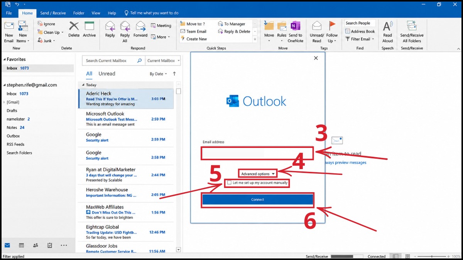Switch to the Send / Receive tab
This screenshot has height=260, width=463.
point(53,13)
